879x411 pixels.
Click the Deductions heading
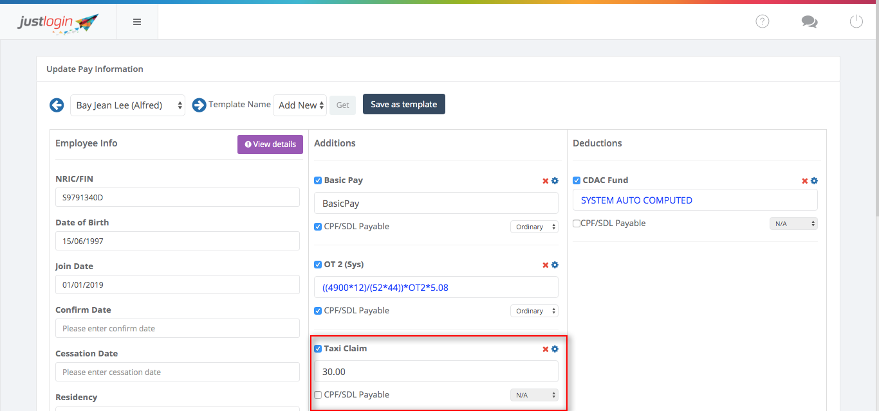click(597, 143)
